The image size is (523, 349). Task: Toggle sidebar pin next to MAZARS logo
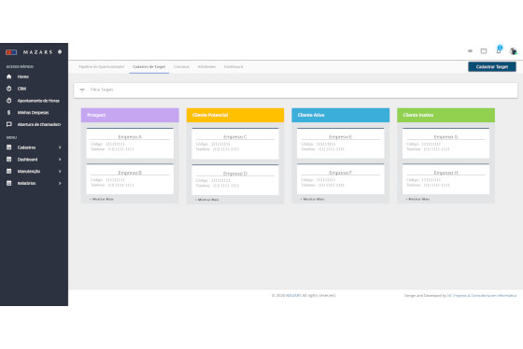point(60,52)
